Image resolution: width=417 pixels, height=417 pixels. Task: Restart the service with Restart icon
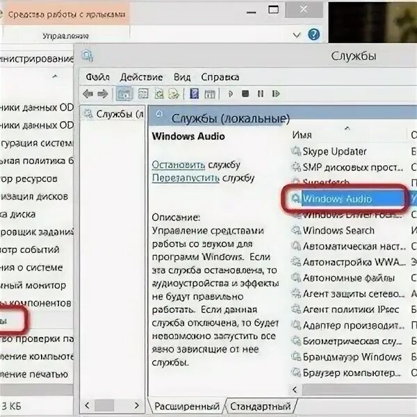coord(276,94)
